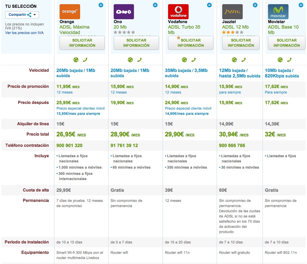Click the internet globe icon under Jazztel
Viewport: 307px width, 264px height.
[x=234, y=60]
